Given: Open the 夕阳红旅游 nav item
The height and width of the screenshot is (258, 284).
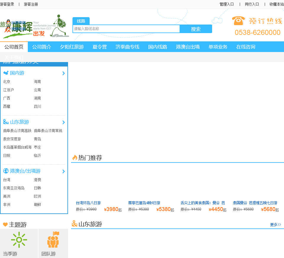Looking at the screenshot, I should pyautogui.click(x=72, y=47).
